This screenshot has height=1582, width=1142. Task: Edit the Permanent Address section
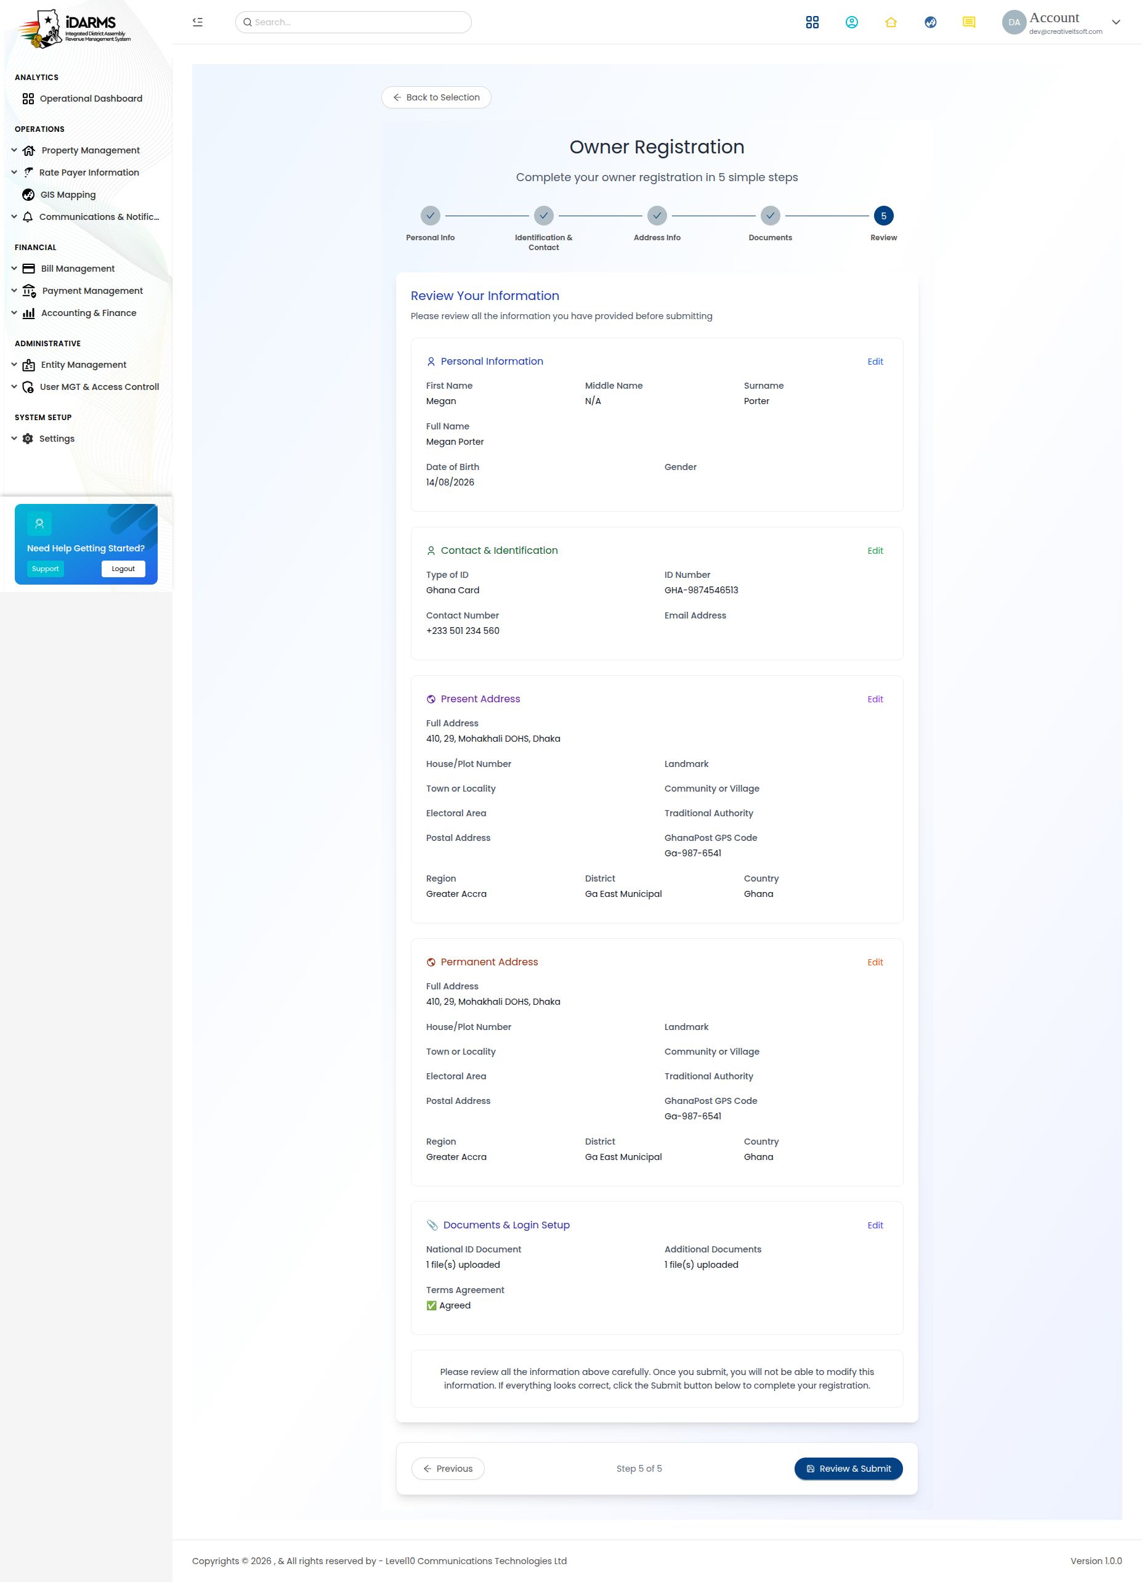click(x=875, y=962)
